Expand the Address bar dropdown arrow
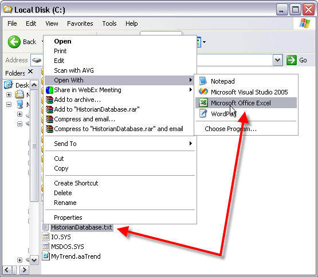Screen dimensions: 318x277 [x=278, y=60]
